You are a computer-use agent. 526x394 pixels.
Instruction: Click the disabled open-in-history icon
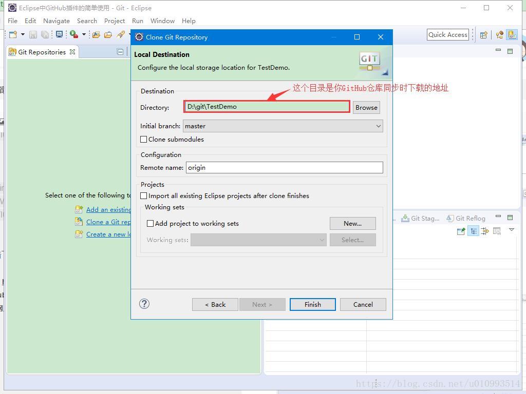[x=497, y=231]
